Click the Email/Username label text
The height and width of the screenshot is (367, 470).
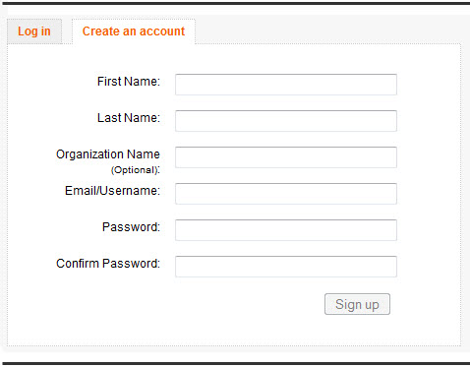tap(112, 191)
